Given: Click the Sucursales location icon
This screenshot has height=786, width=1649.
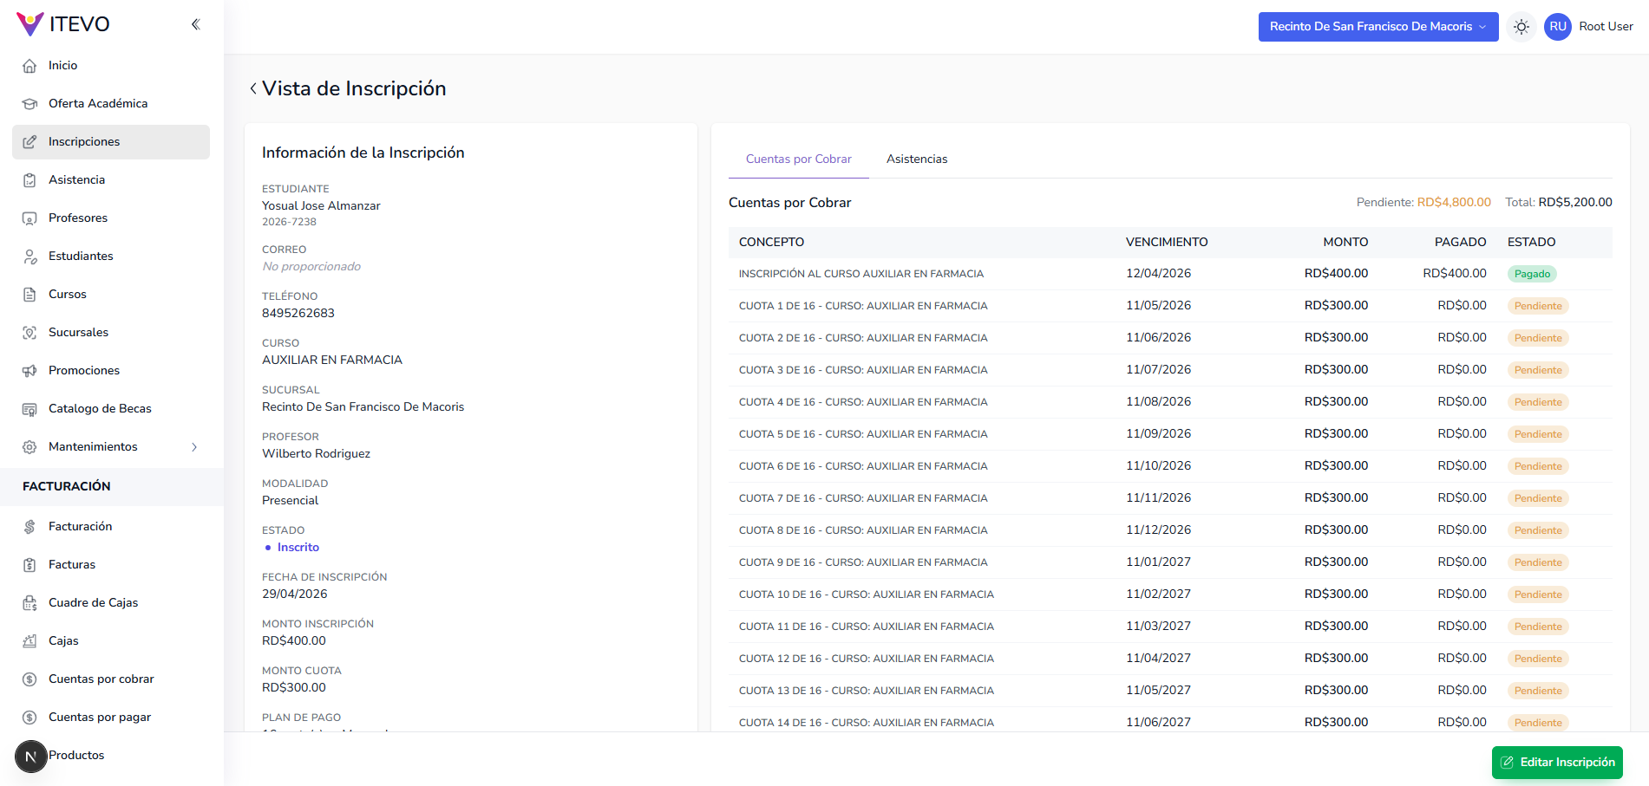Looking at the screenshot, I should (29, 333).
